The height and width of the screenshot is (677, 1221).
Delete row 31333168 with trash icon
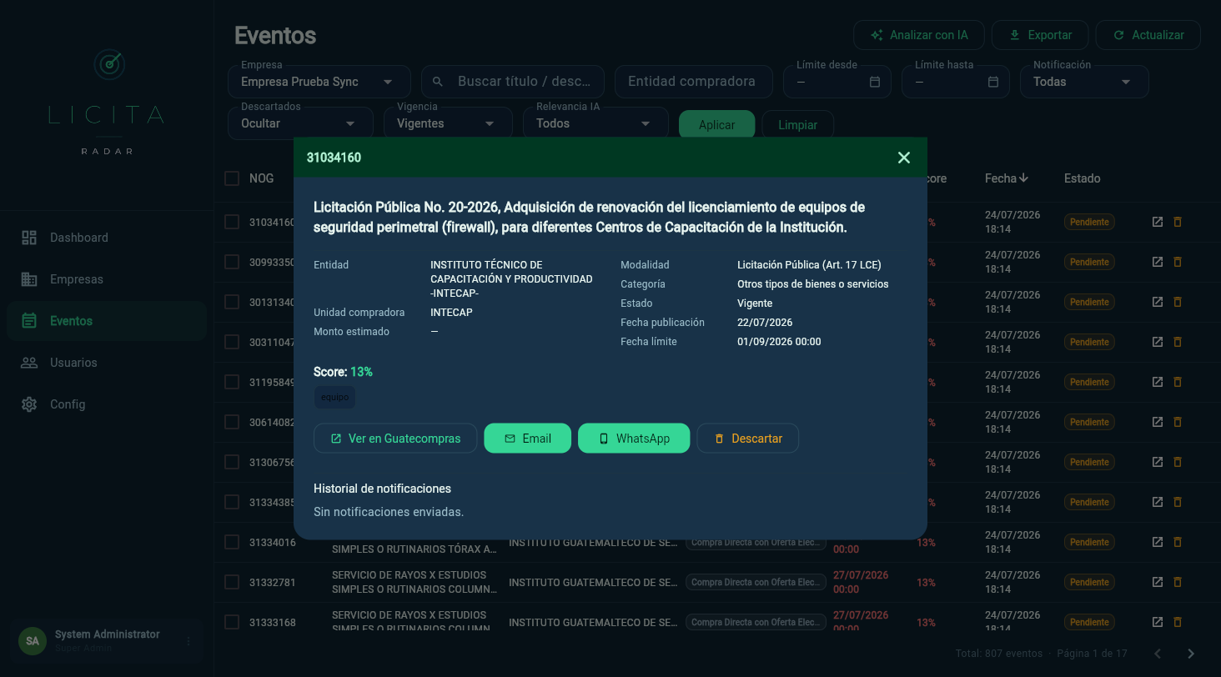(x=1178, y=622)
